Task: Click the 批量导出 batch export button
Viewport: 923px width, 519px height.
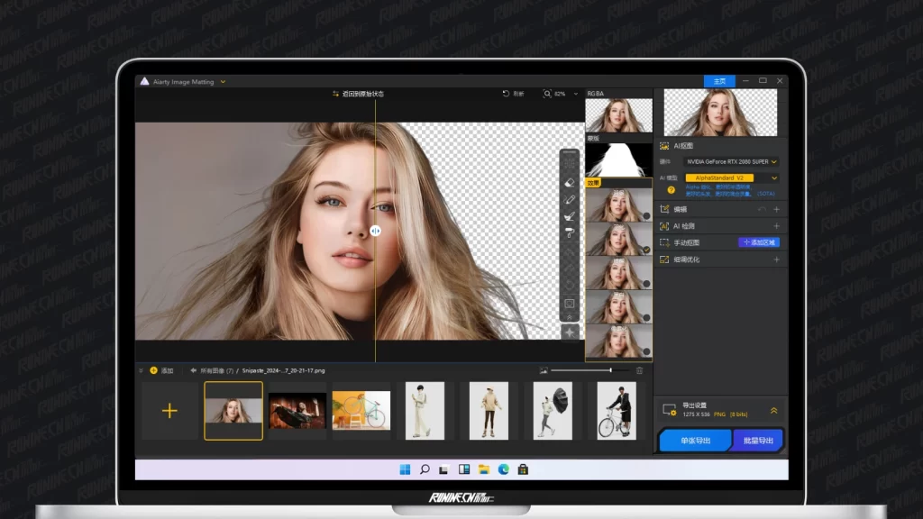Action: (758, 441)
